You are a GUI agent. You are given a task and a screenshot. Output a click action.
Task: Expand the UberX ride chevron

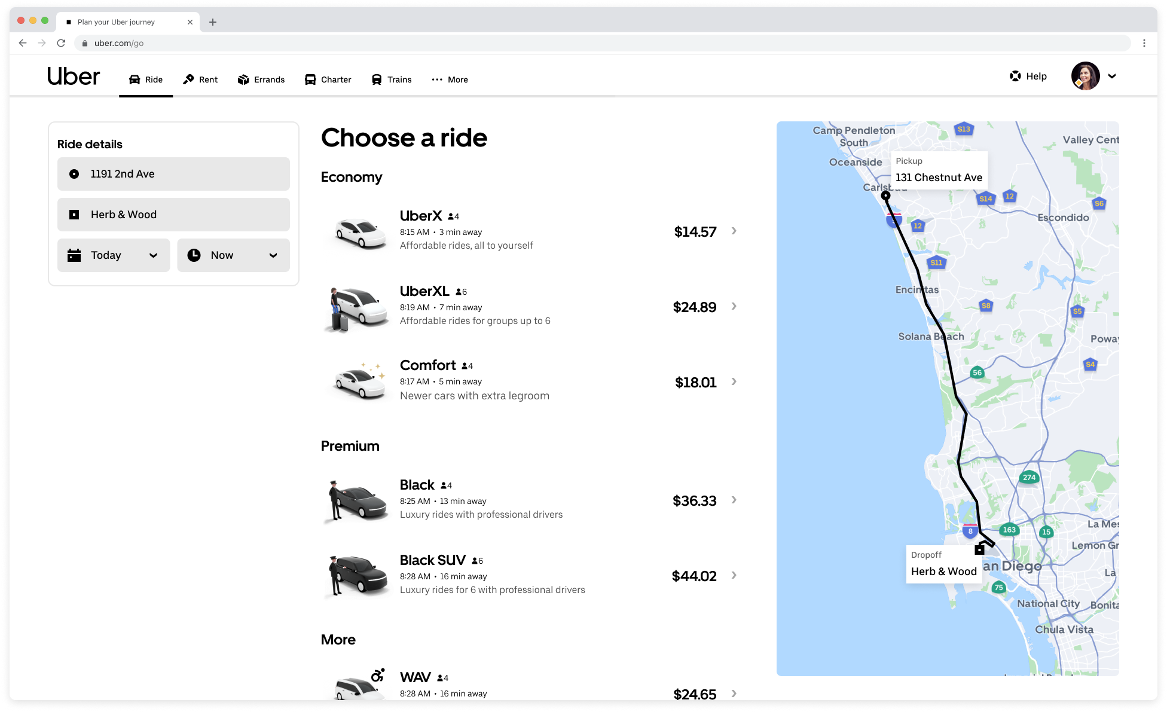click(734, 231)
